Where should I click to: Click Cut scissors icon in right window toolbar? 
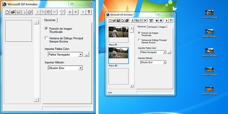132,21
